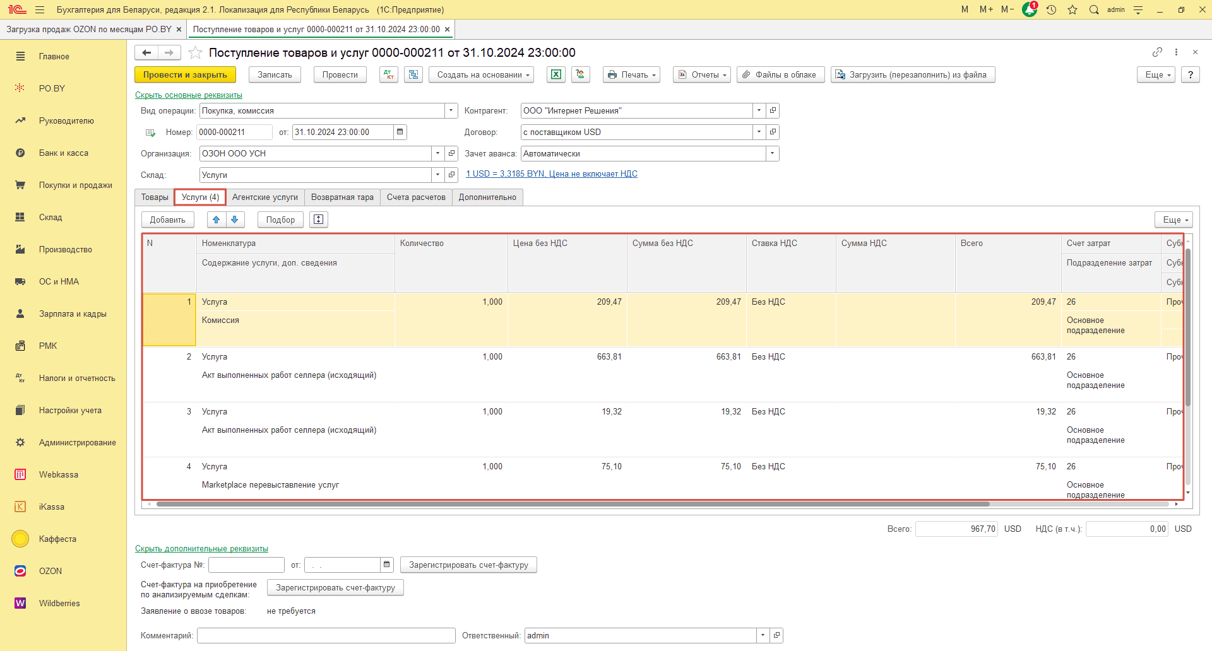
Task: Switch to Товары tab
Action: pyautogui.click(x=155, y=197)
